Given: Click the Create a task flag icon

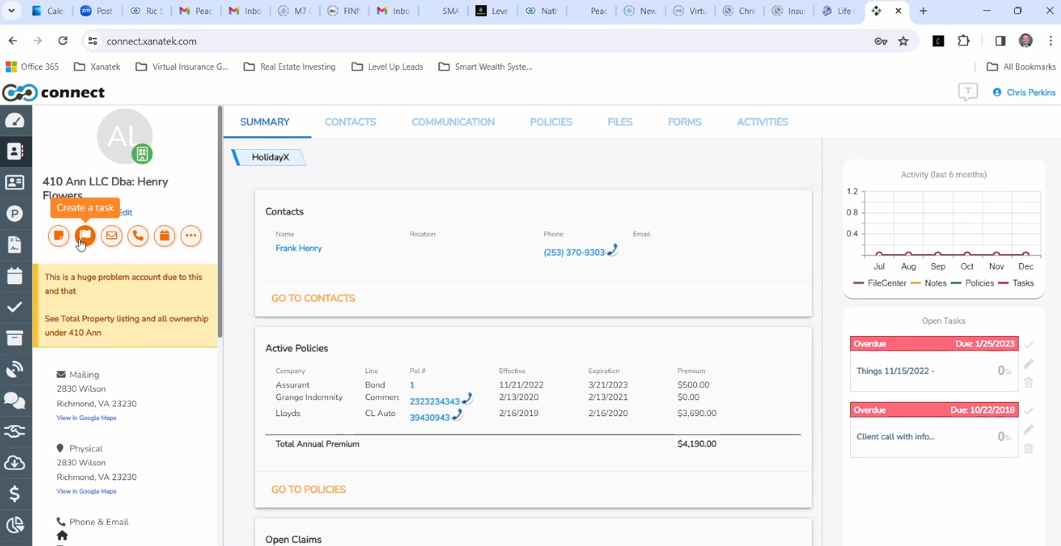Looking at the screenshot, I should click(x=85, y=236).
